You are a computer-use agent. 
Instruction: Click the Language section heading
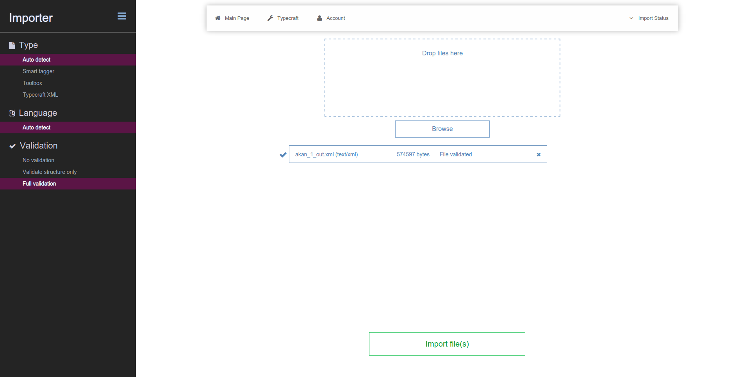pyautogui.click(x=38, y=113)
